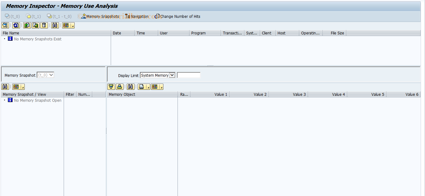425x196 pixels.
Task: Click Change Number of Hits
Action: coord(178,16)
